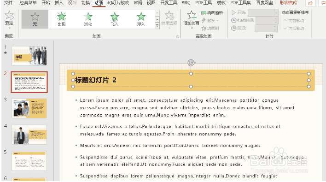Switch to the 开发工具 developer tab
Viewport: 326px width, 182px height.
click(169, 3)
